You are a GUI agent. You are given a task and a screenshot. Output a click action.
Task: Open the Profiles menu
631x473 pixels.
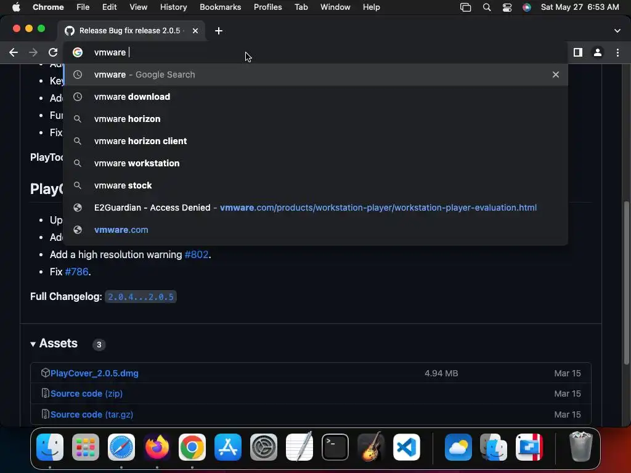267,7
